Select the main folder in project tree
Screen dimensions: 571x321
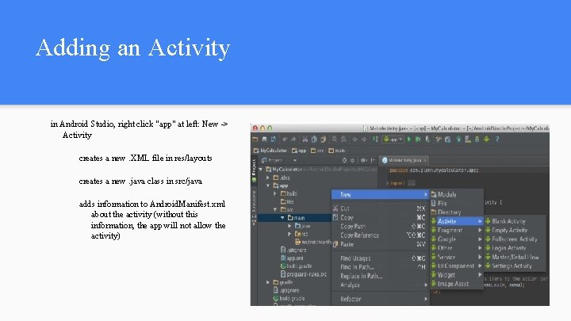pos(296,218)
